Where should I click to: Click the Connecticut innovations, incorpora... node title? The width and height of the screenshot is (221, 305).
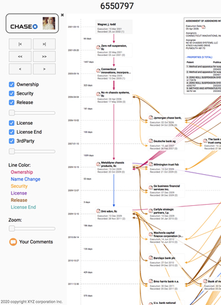click(116, 71)
